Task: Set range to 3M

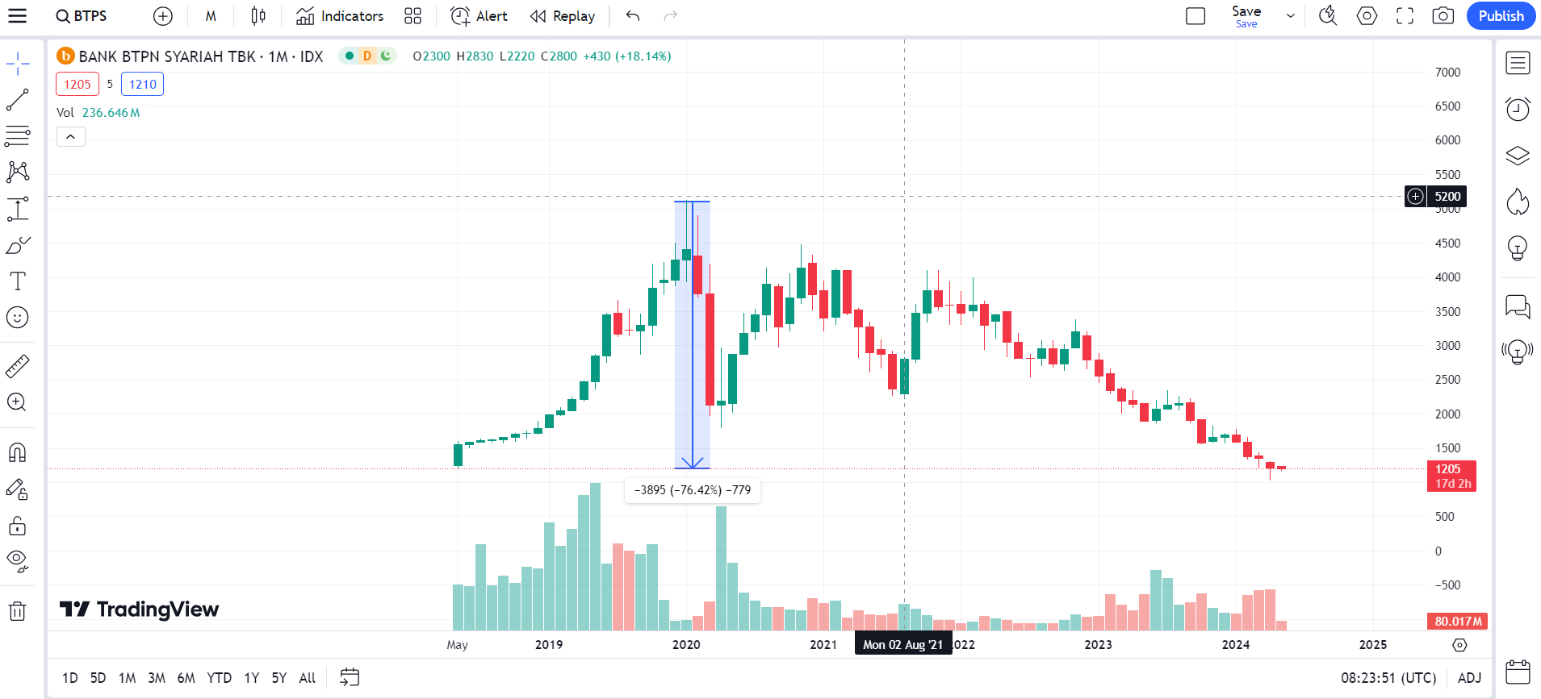Action: click(x=157, y=678)
